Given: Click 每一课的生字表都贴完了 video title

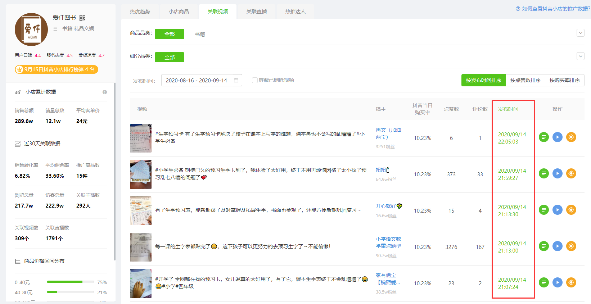Looking at the screenshot, I should point(243,246).
